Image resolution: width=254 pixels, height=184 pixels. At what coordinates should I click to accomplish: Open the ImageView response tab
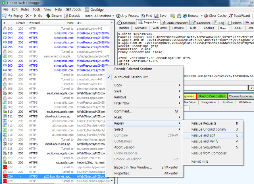[x=208, y=102]
